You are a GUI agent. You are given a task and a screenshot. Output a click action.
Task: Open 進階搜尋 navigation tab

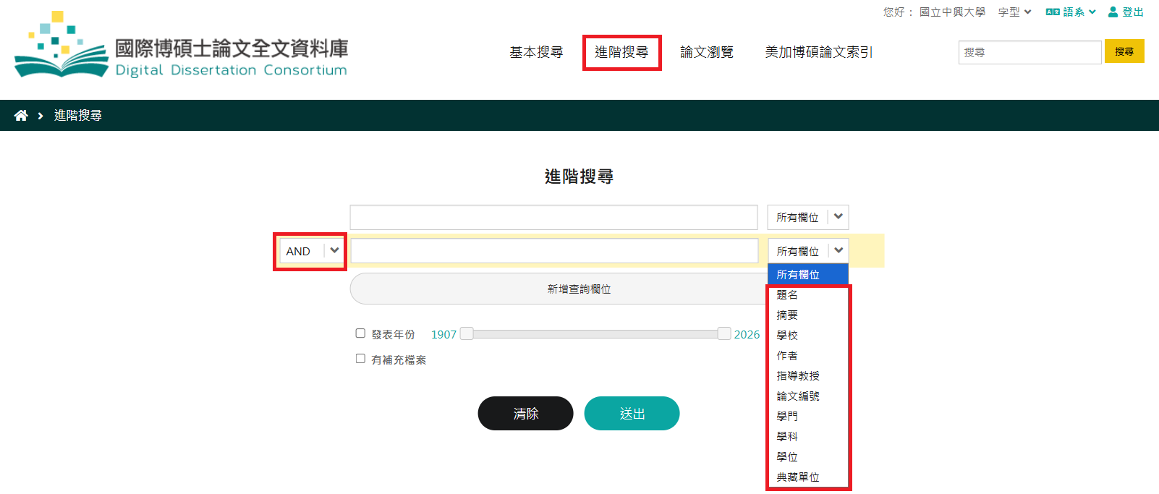(x=621, y=52)
